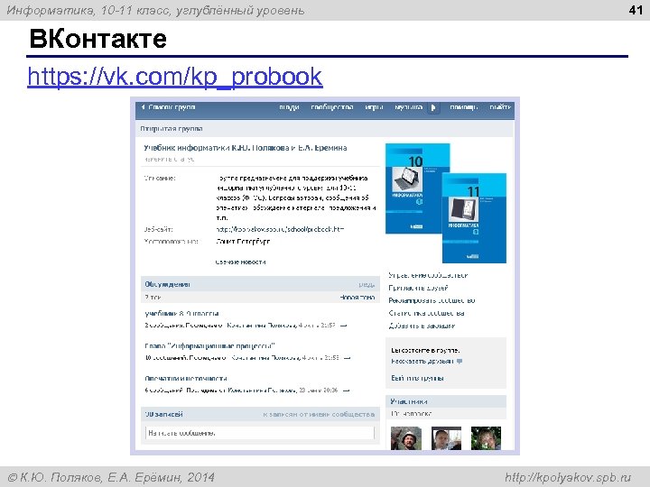Open first member avatar with hat

406,438
